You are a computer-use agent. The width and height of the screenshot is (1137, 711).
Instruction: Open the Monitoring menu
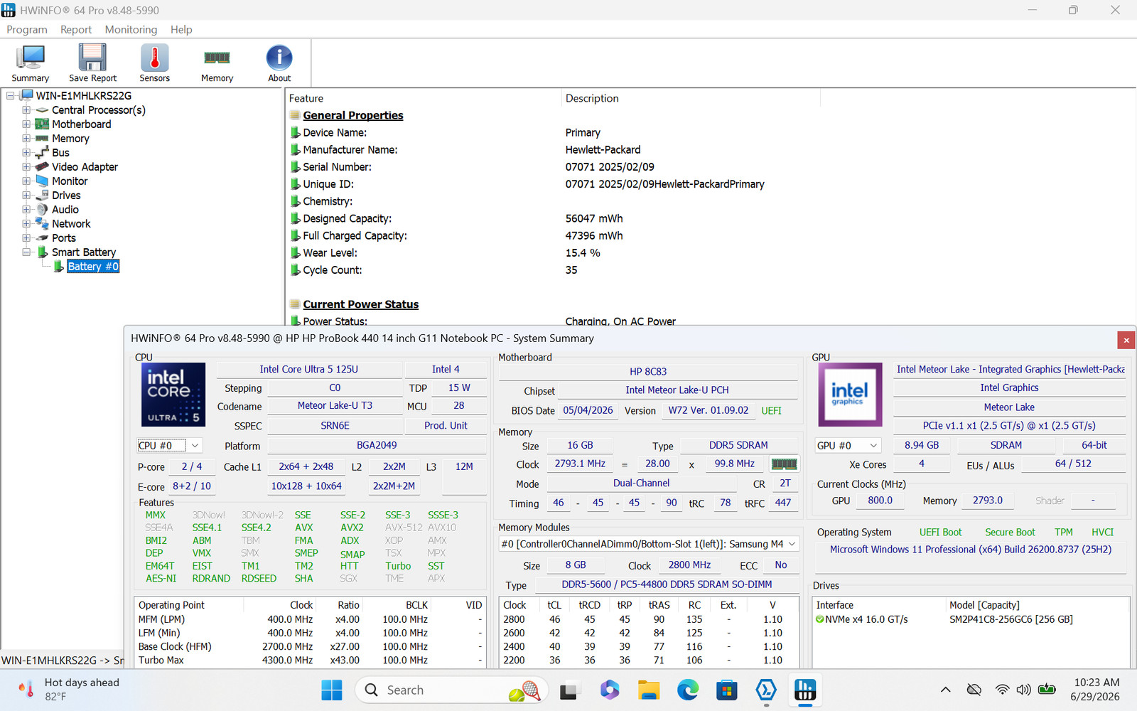tap(131, 29)
